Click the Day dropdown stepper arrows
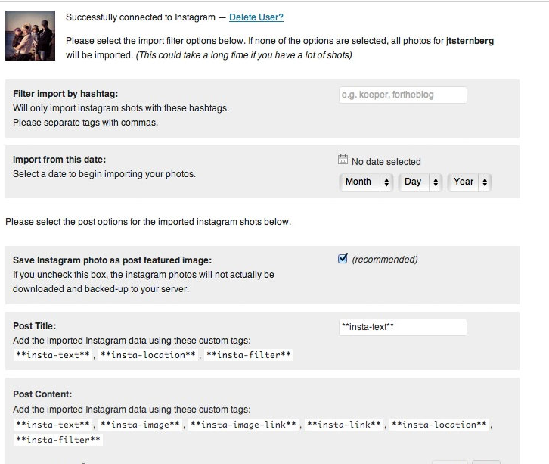Screen dimensions: 549x464 pos(436,182)
